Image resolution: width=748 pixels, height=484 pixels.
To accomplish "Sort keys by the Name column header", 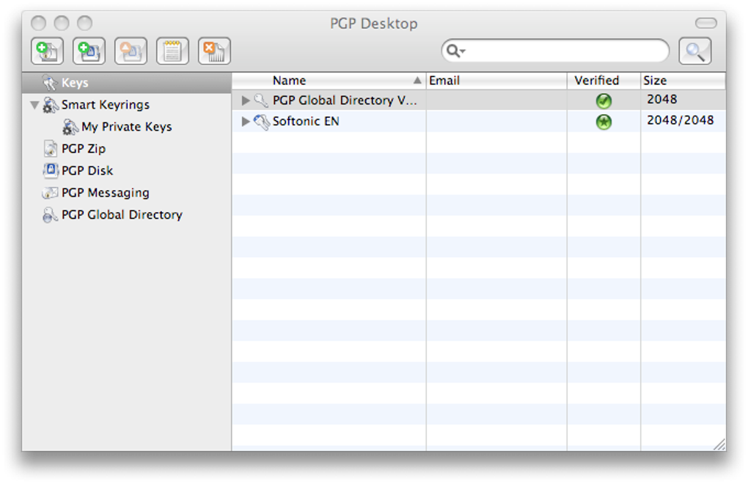I will [x=289, y=81].
